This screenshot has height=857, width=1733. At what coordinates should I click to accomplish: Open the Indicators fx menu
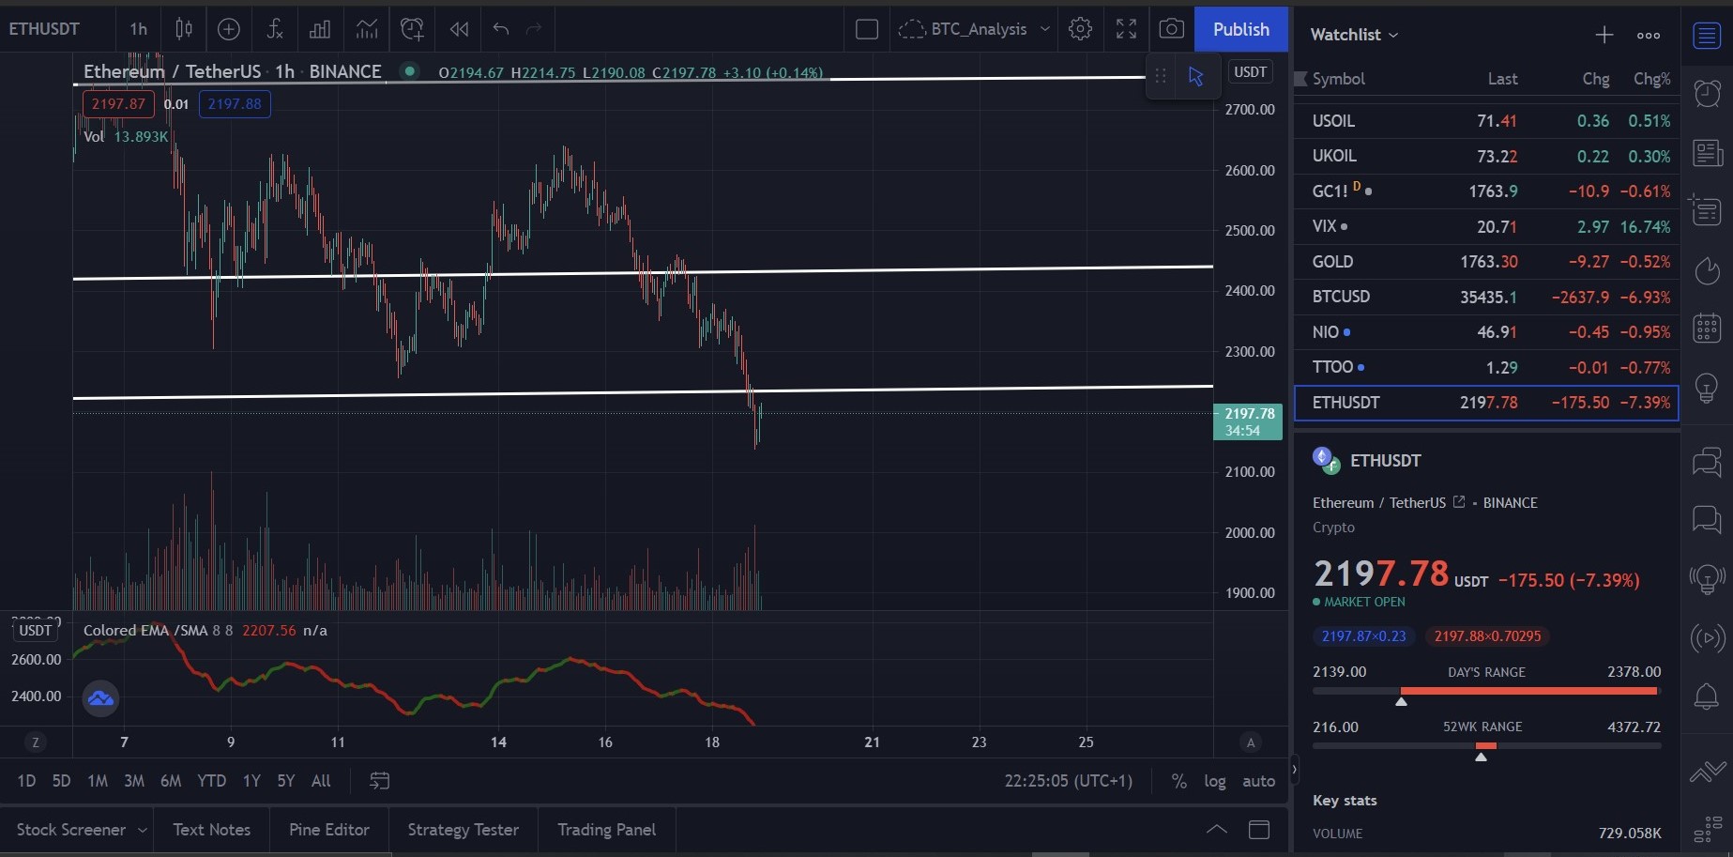coord(274,29)
